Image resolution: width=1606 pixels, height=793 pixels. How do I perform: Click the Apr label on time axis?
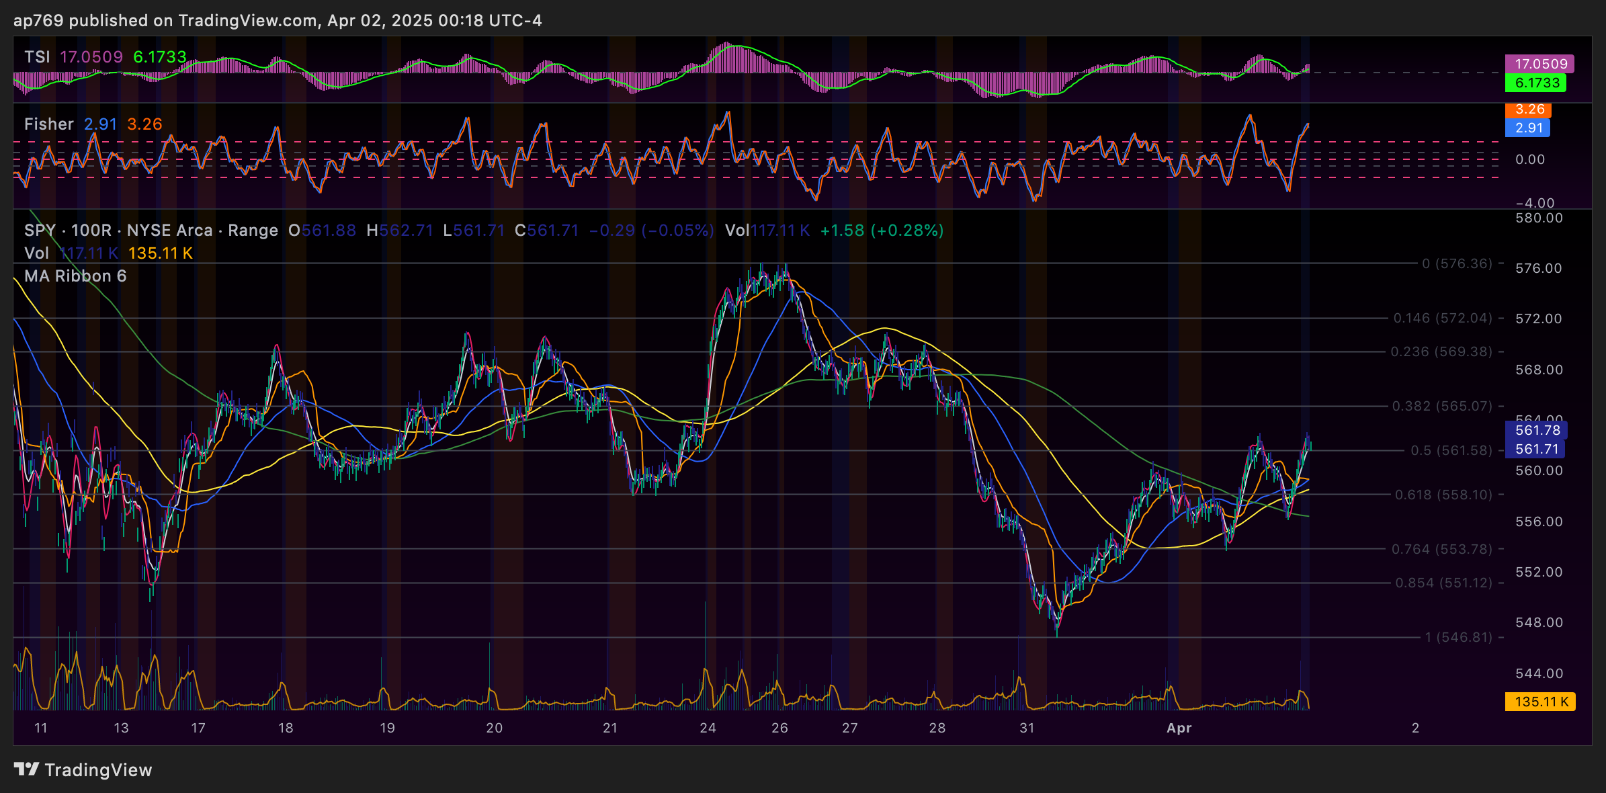click(x=1179, y=728)
